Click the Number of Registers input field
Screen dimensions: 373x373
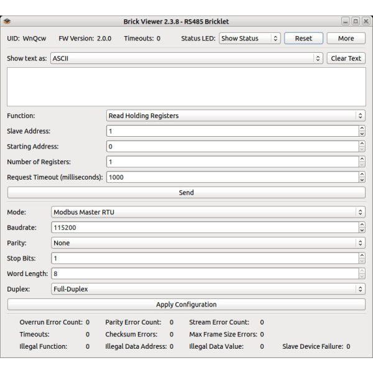pyautogui.click(x=233, y=162)
